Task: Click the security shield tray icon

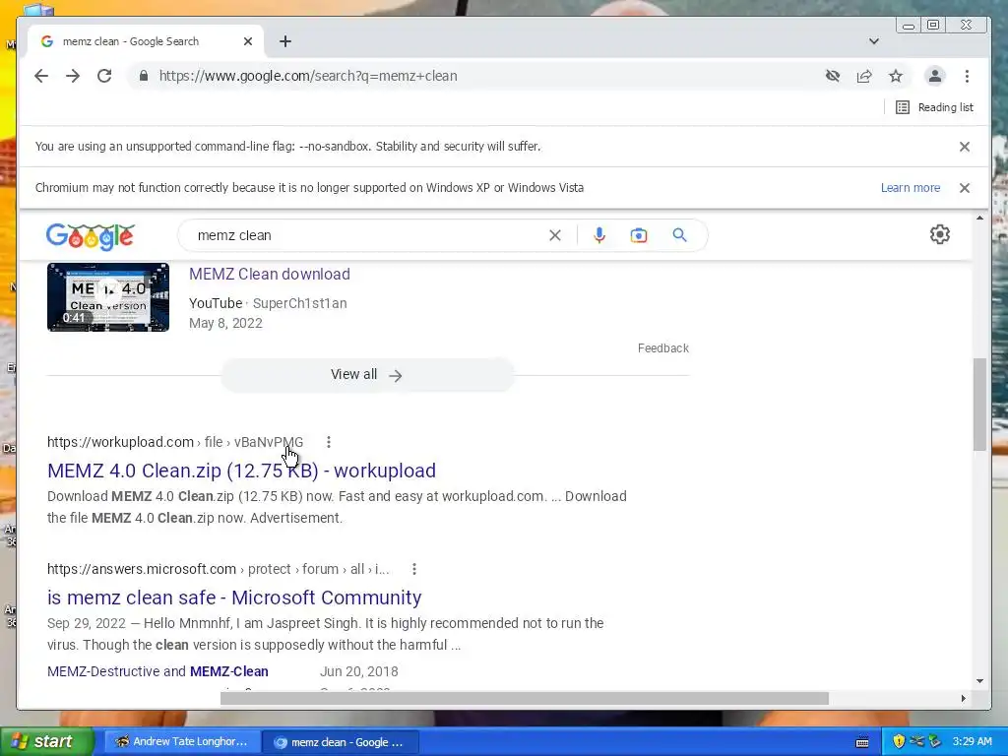Action: pyautogui.click(x=899, y=742)
